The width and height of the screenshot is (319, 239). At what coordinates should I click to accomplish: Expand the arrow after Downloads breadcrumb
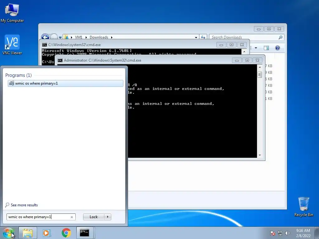coord(112,37)
